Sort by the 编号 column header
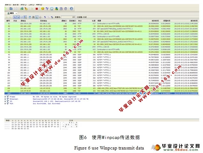Viewport: 203px width, 153px height. pyautogui.click(x=8, y=21)
